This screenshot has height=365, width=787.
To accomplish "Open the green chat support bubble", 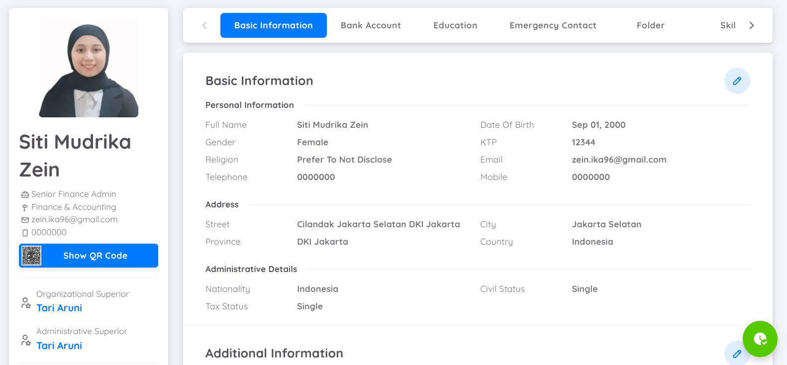I will [x=760, y=339].
